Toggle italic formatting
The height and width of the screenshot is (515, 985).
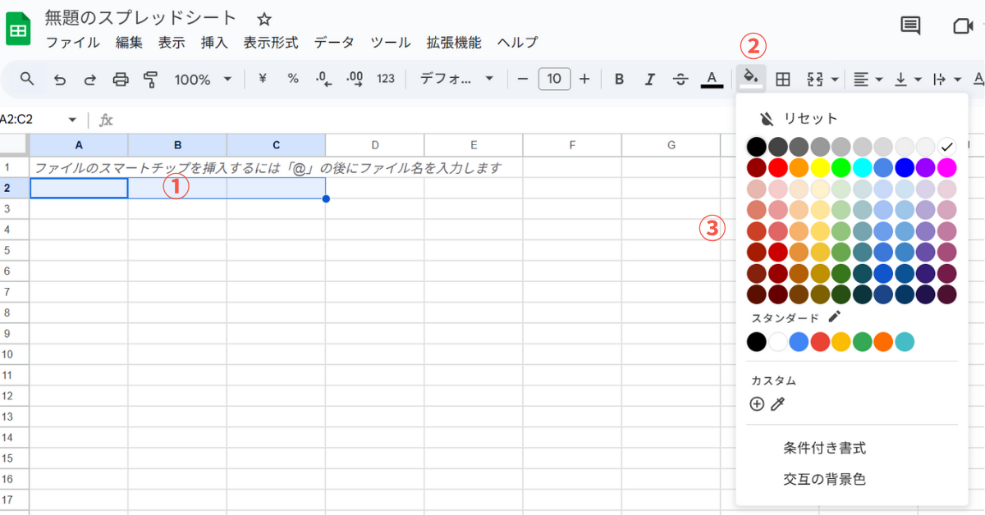tap(649, 79)
